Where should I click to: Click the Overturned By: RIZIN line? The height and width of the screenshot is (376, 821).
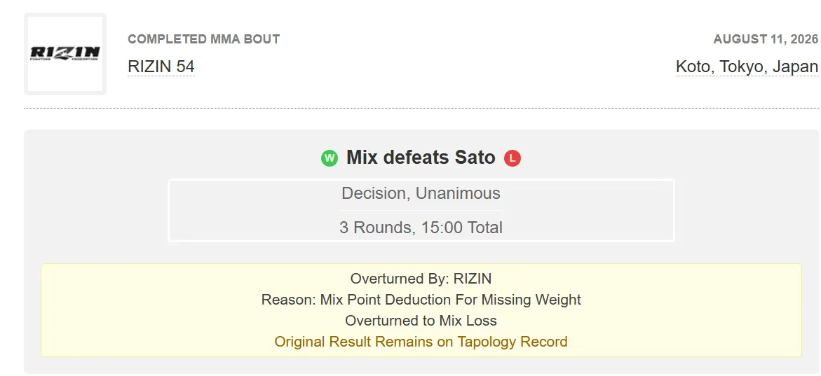(421, 279)
